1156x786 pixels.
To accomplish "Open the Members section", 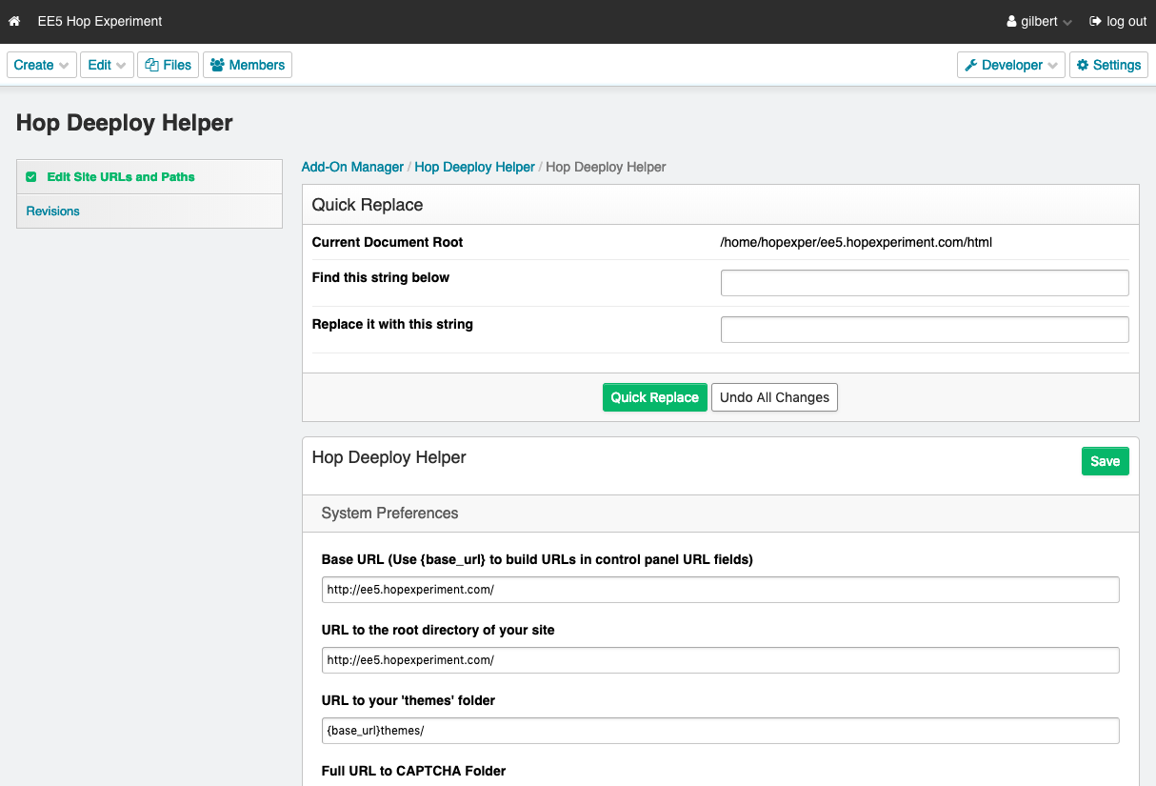I will pos(248,65).
